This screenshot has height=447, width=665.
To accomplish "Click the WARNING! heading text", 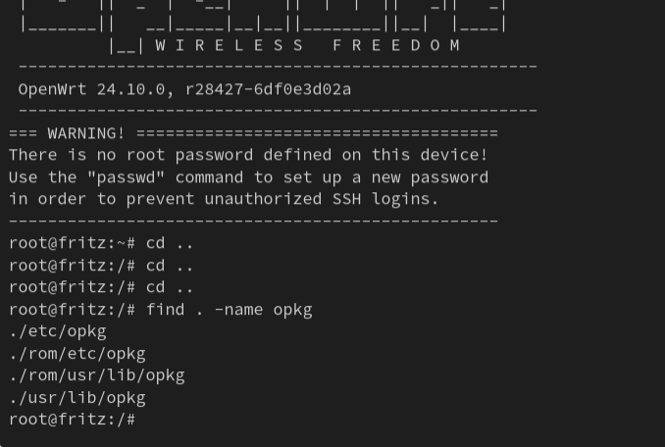I will click(x=86, y=133).
